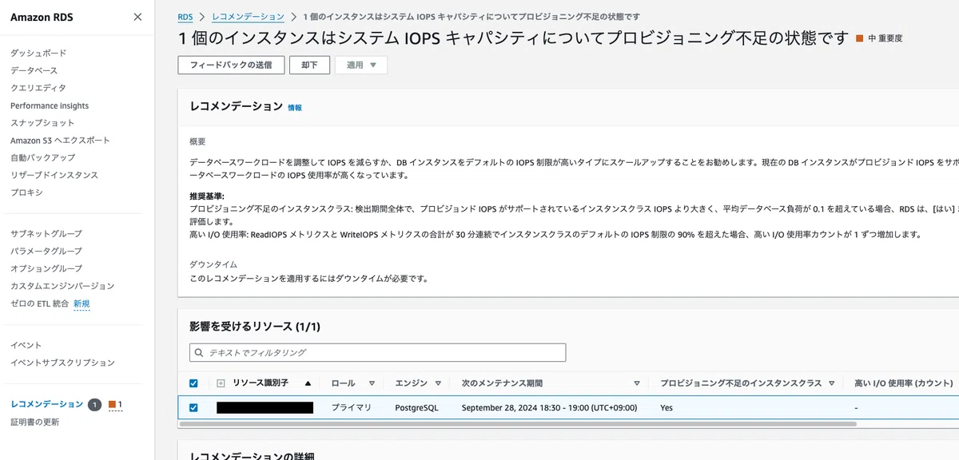Open パラメータグループ in the sidebar
Image resolution: width=959 pixels, height=460 pixels.
click(46, 252)
